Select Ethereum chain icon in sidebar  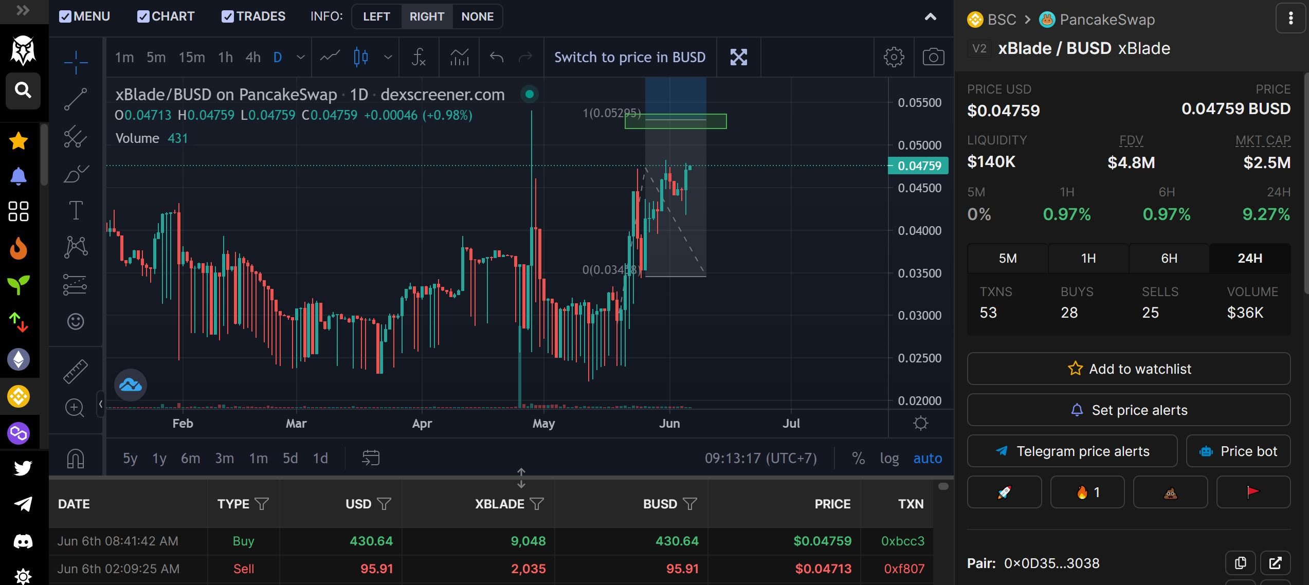pos(19,359)
